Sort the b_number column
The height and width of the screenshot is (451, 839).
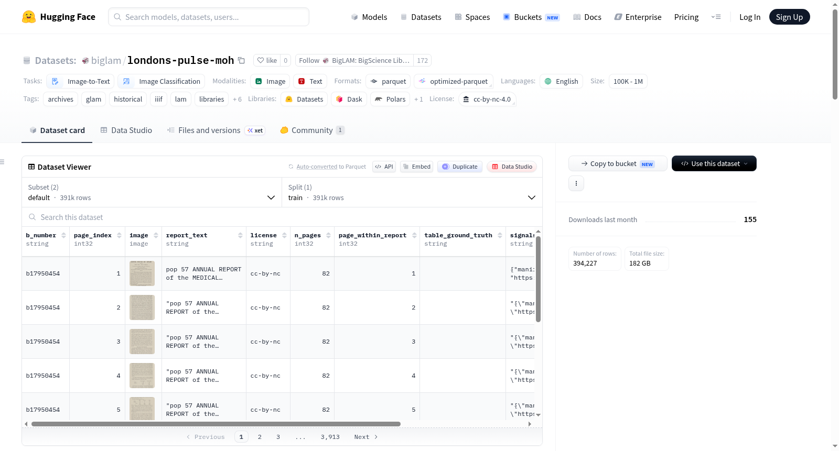tap(63, 235)
